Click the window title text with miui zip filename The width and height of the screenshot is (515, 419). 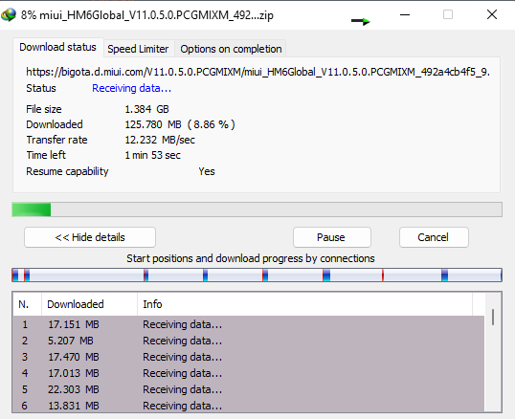[147, 15]
